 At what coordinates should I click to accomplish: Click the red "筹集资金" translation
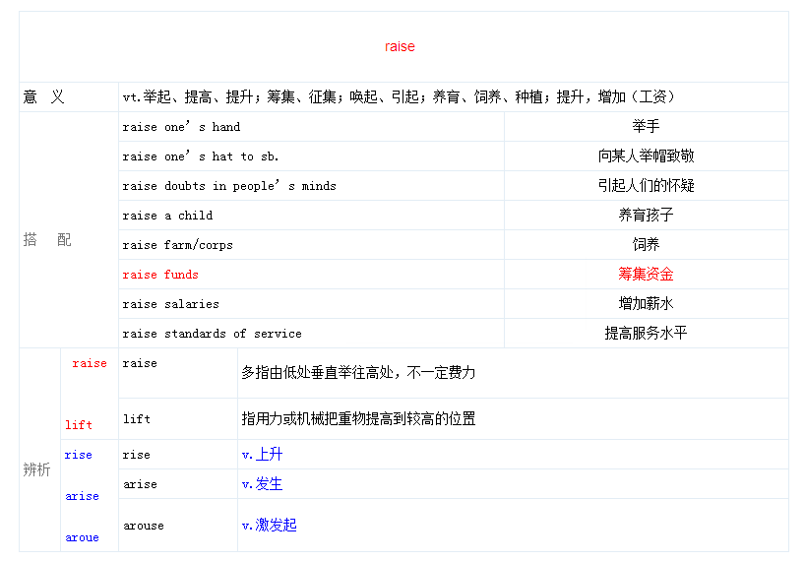646,275
